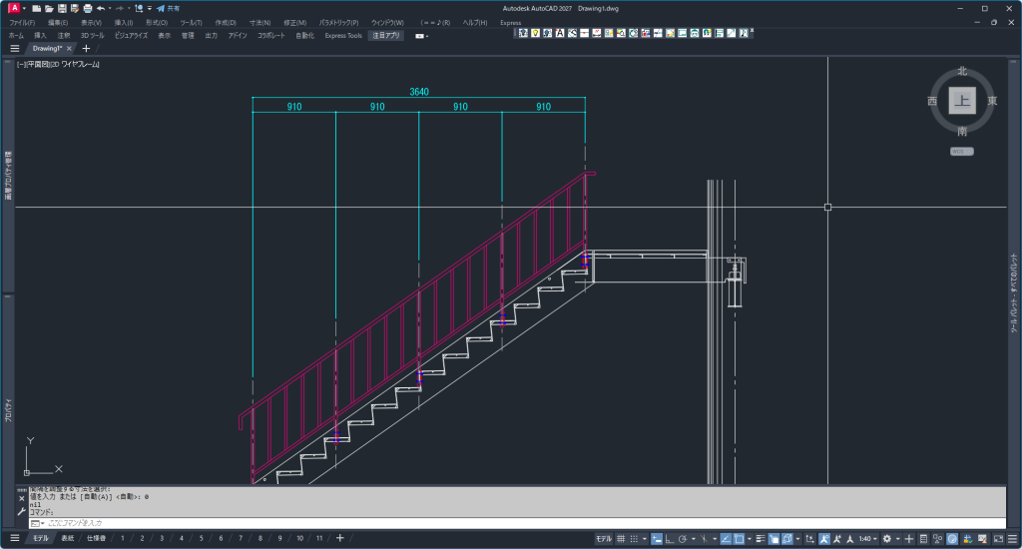
Task: Toggle dynamic input in status bar
Action: pos(657,538)
